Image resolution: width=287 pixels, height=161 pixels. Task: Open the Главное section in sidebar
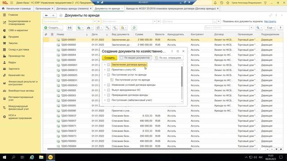[13, 15]
